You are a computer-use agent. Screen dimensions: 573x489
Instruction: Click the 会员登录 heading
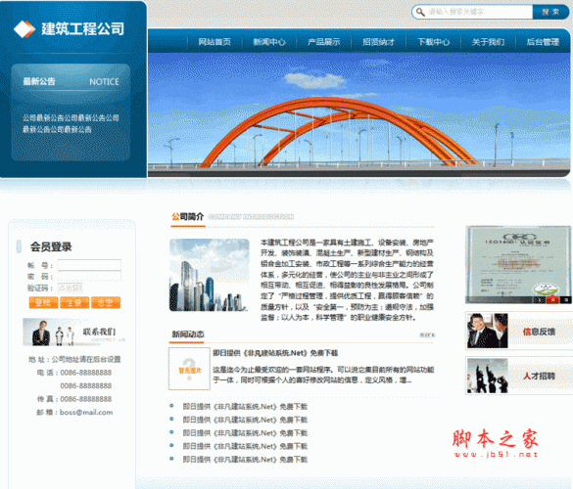[51, 247]
